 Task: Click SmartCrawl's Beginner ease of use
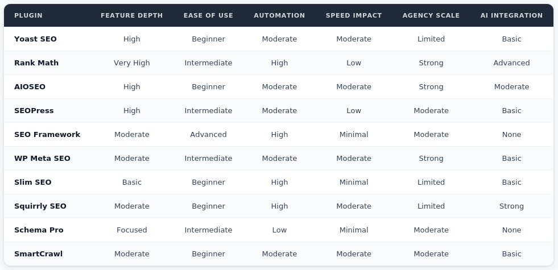click(x=208, y=254)
